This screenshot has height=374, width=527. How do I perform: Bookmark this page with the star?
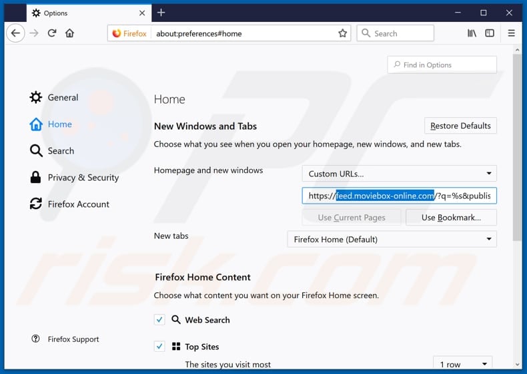pyautogui.click(x=342, y=33)
